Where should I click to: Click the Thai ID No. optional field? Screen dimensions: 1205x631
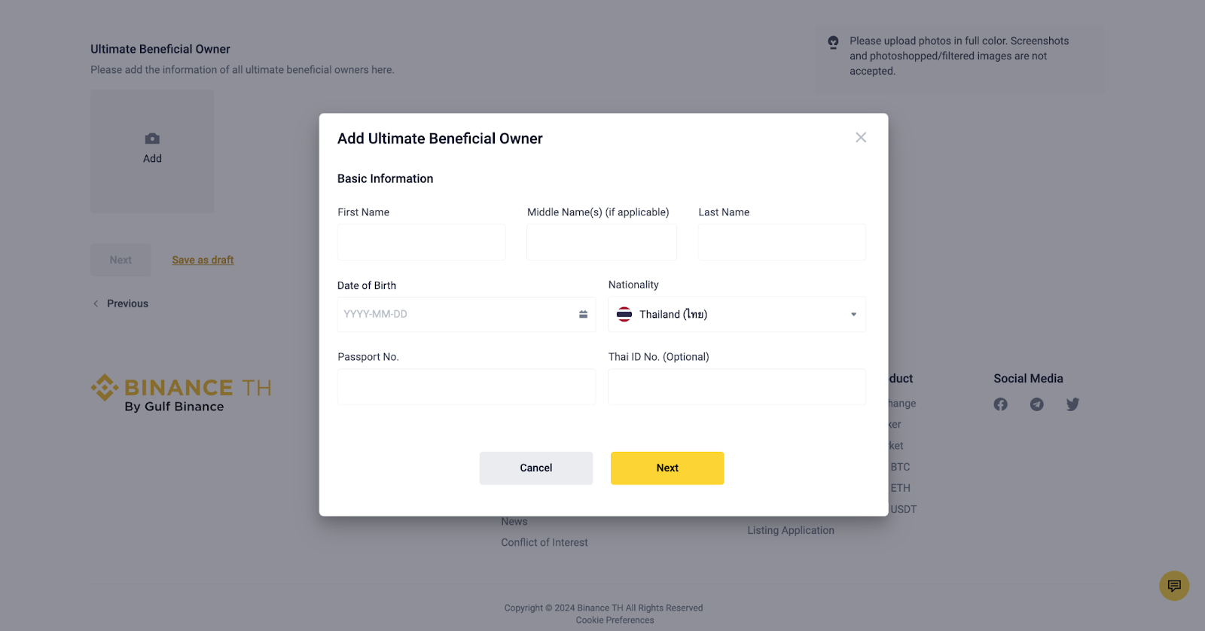(x=737, y=387)
